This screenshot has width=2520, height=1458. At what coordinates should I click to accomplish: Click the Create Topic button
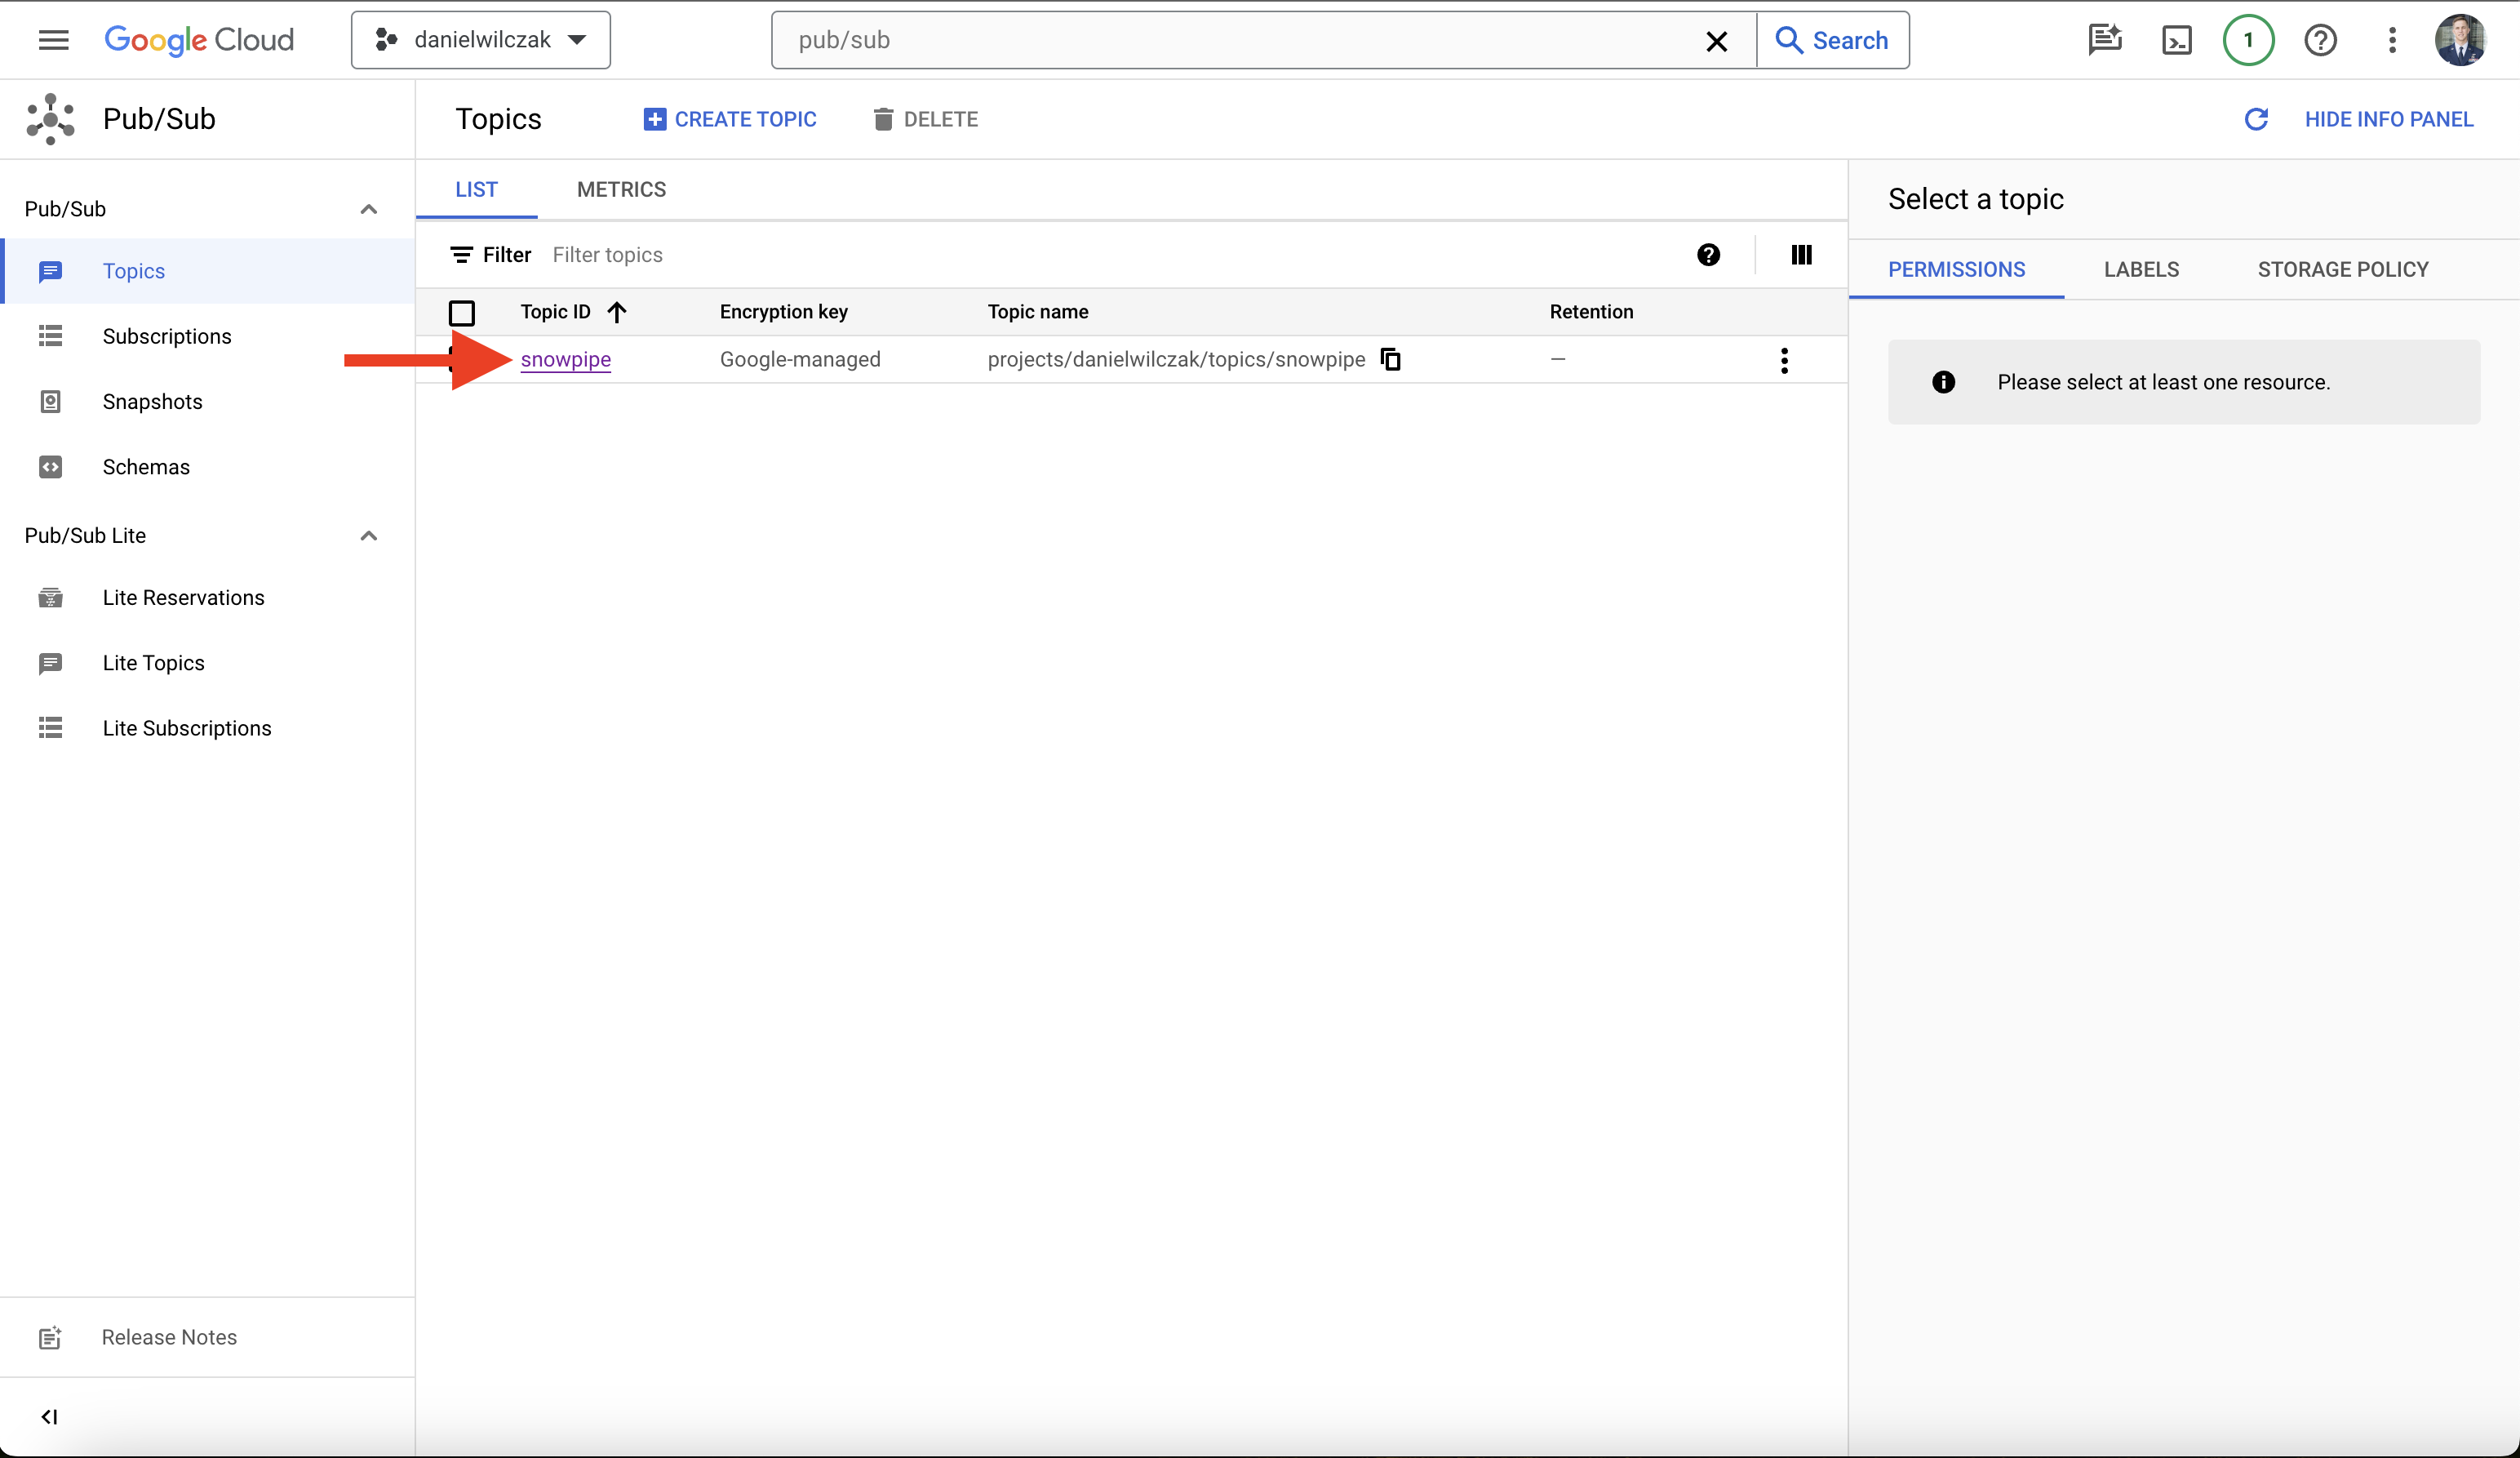pyautogui.click(x=730, y=119)
